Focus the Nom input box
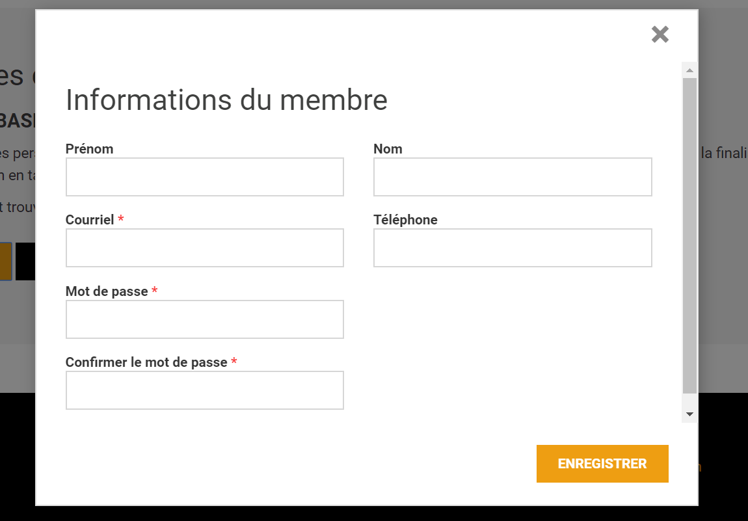Image resolution: width=748 pixels, height=521 pixels. [x=512, y=177]
